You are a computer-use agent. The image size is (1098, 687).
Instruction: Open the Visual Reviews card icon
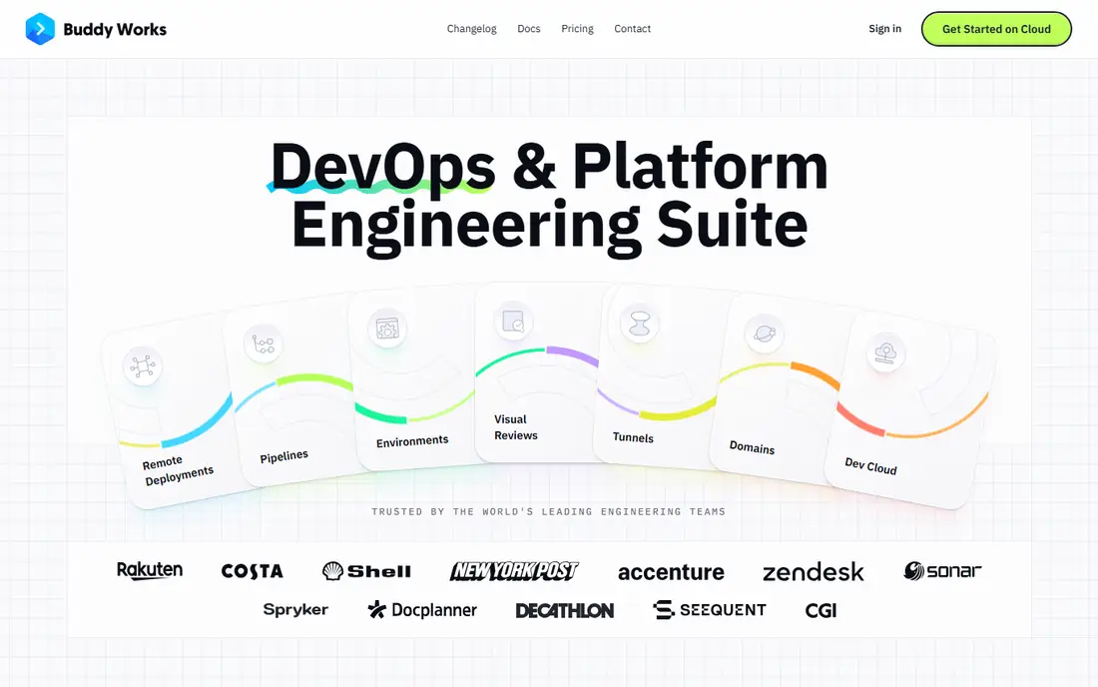[513, 322]
